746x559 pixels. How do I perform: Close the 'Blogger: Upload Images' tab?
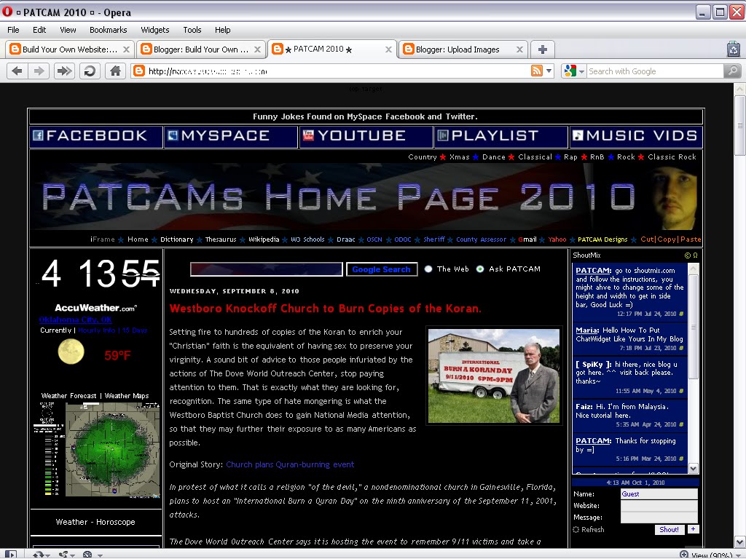pyautogui.click(x=519, y=49)
